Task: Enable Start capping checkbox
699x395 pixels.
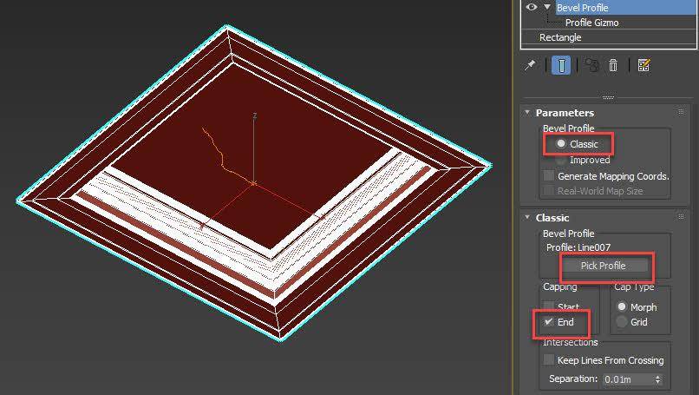Action: click(x=548, y=307)
